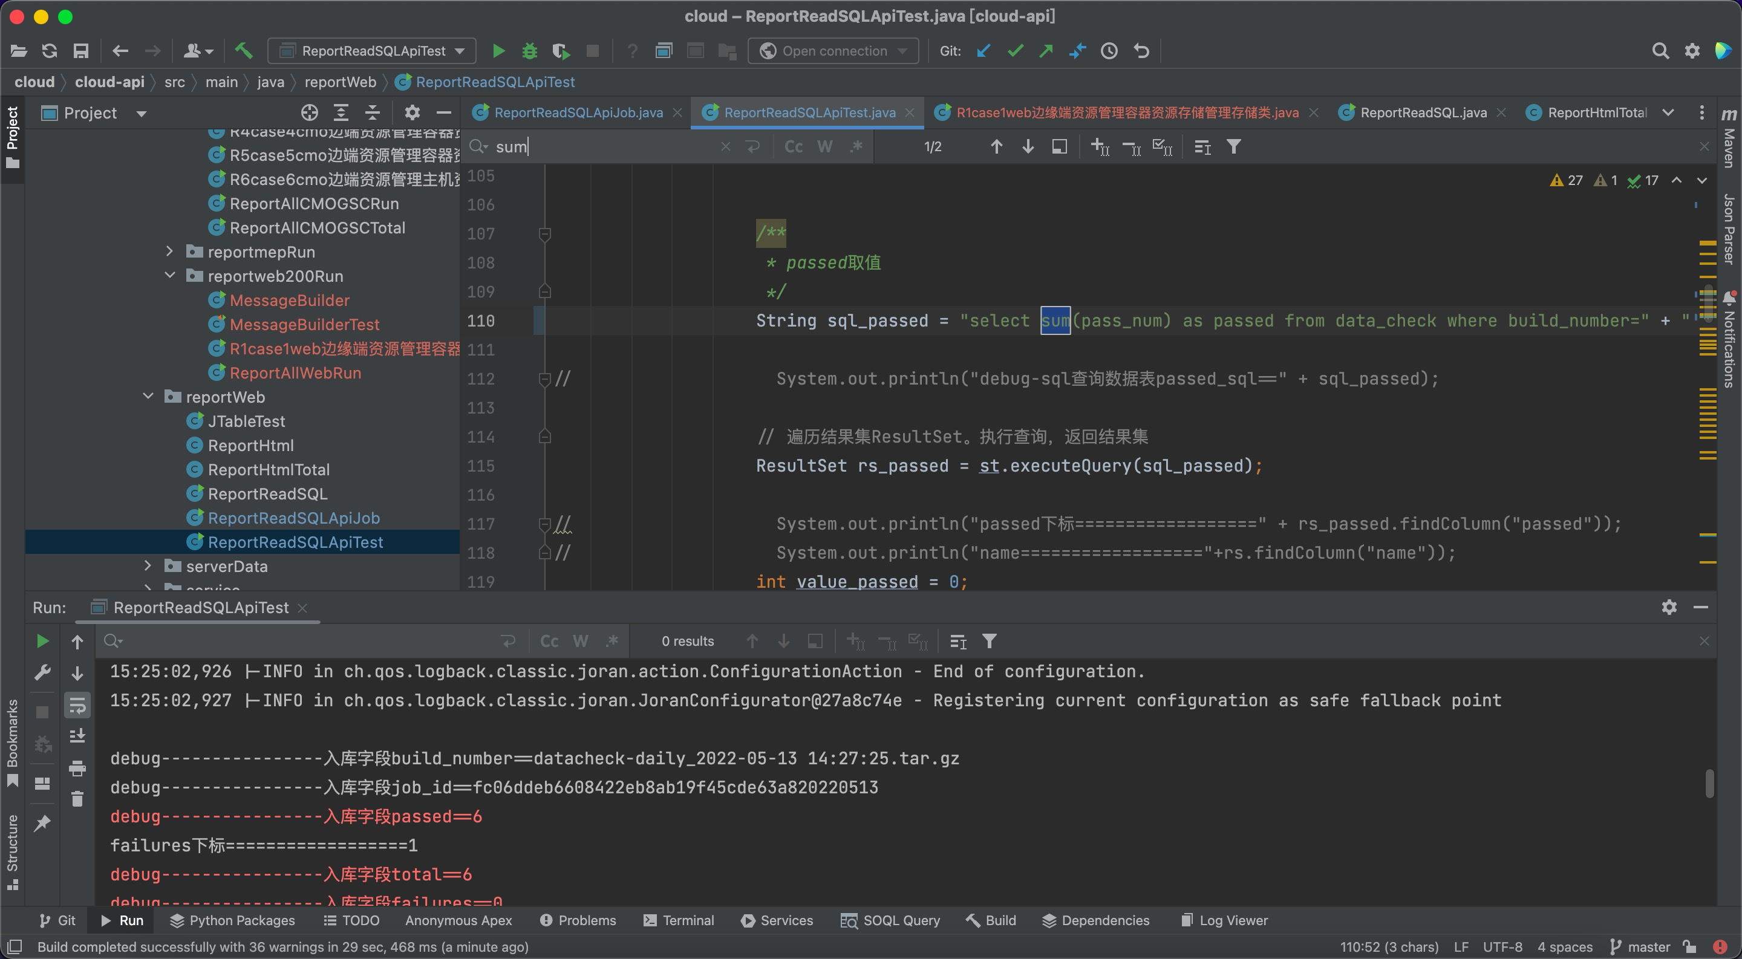This screenshot has height=959, width=1742.
Task: Open the ReportReadSQLApiTest run configuration dropdown
Action: [x=460, y=51]
